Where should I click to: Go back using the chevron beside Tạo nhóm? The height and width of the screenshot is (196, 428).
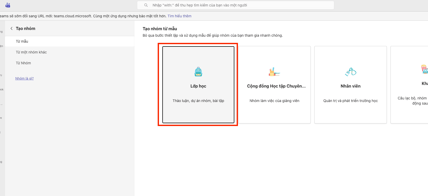tap(11, 28)
